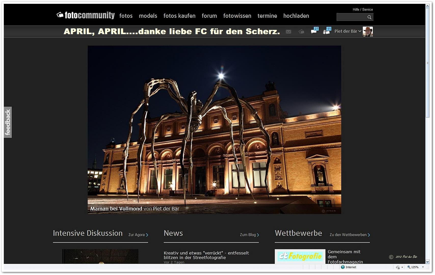Click the search magnifier icon
Viewport: 435px width, 275px height.
tap(369, 17)
